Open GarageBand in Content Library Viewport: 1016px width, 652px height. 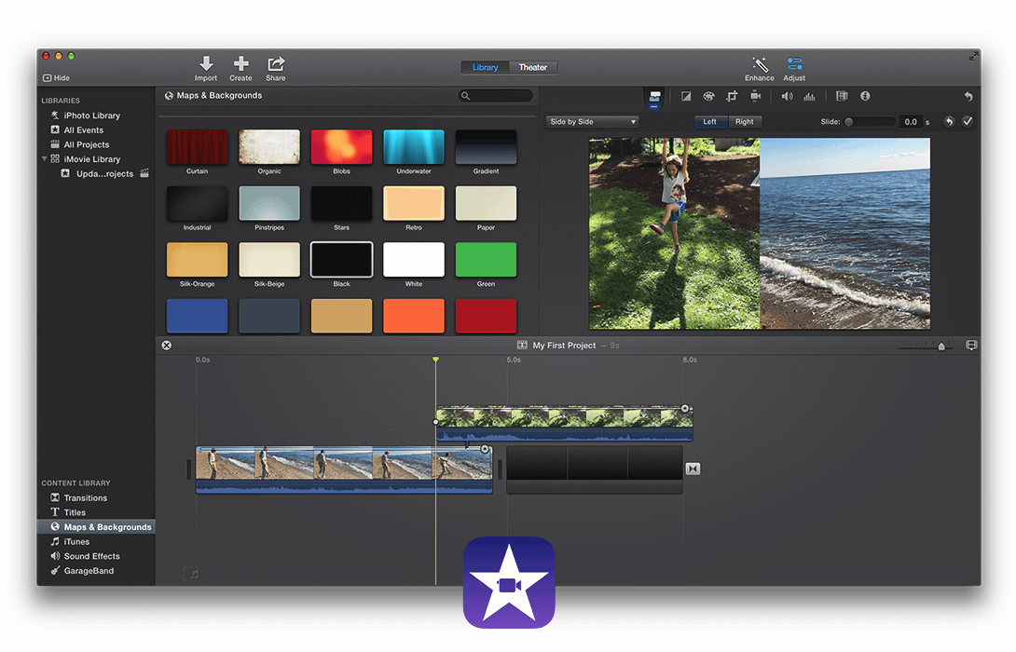tap(89, 570)
